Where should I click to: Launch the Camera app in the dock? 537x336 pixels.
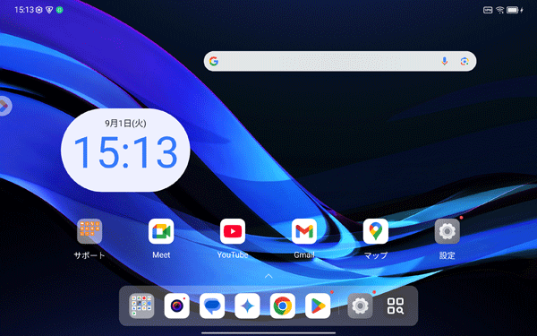[176, 306]
